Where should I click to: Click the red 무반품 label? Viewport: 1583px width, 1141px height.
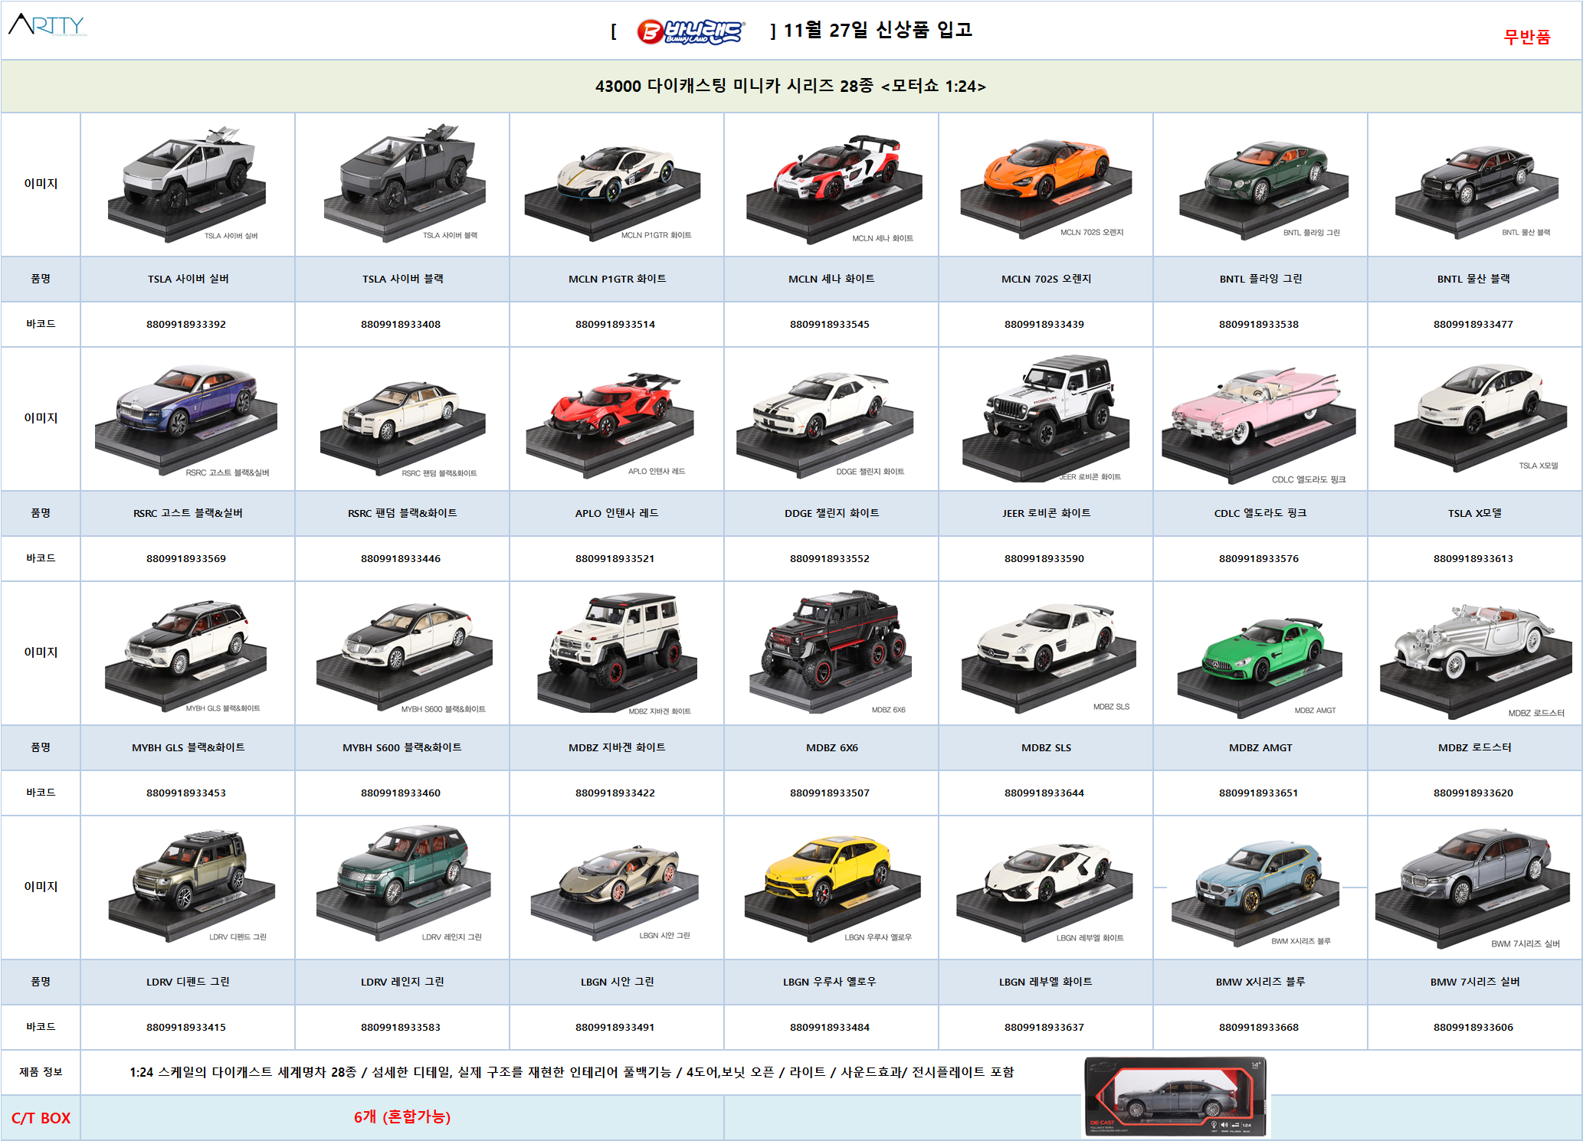(x=1526, y=37)
